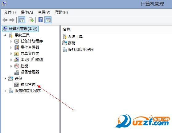The image size is (172, 133).
Task: Select 系统工具 text in right pane
Action: pyautogui.click(x=75, y=36)
